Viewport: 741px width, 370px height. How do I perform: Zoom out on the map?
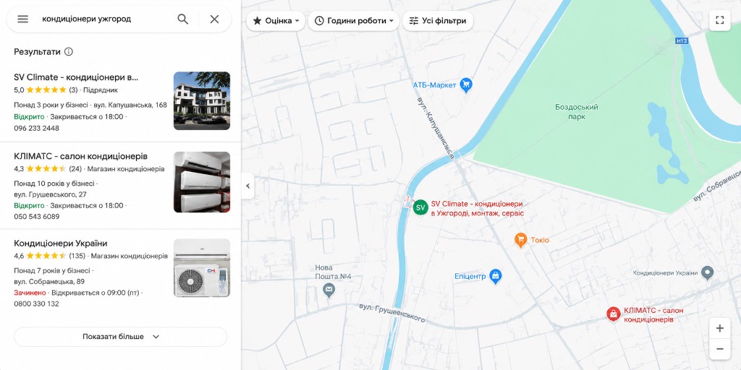coord(720,349)
